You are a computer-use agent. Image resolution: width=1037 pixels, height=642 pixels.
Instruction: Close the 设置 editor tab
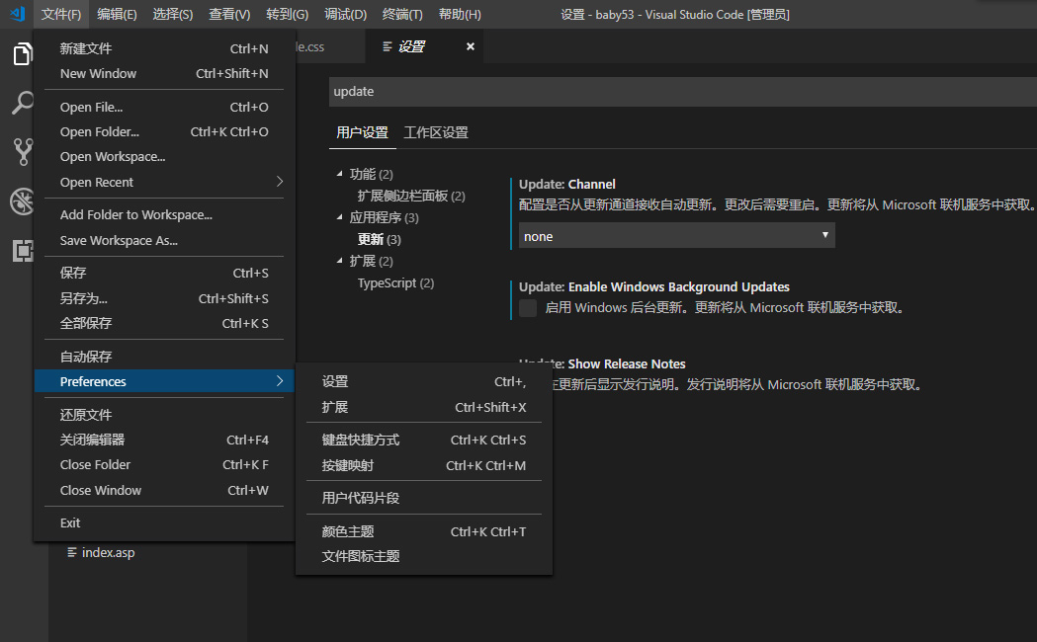point(471,46)
